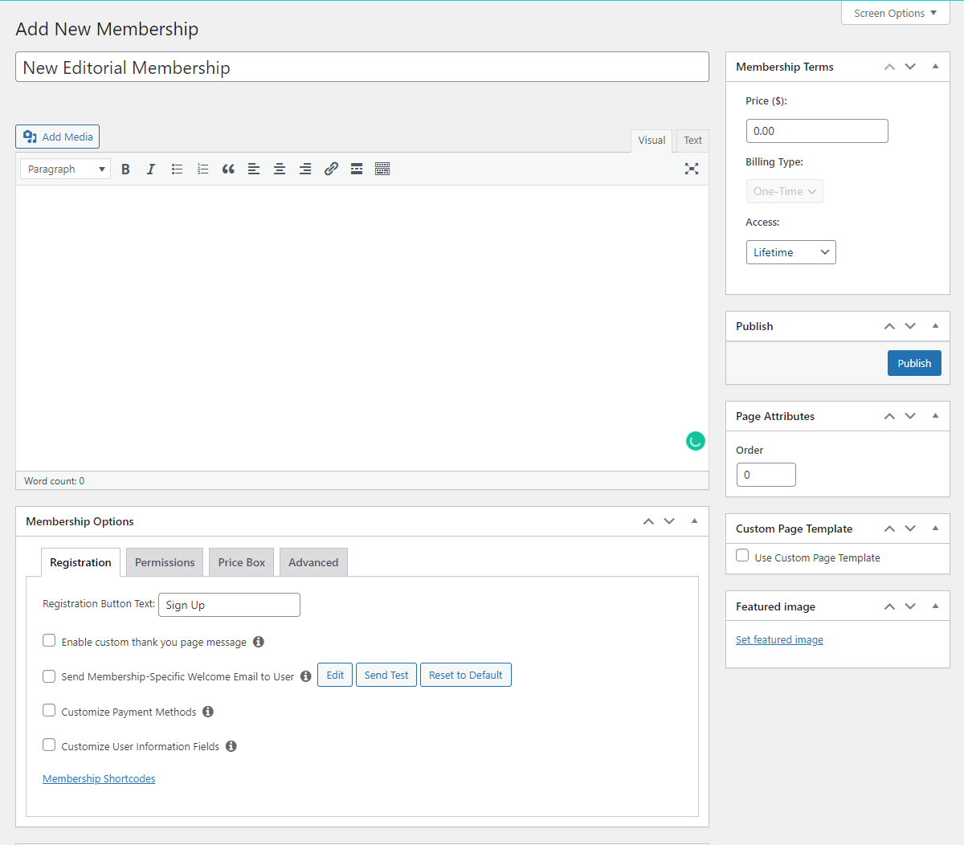Enter distraction-free fullscreen mode
Screen dimensions: 964x845
tap(691, 169)
